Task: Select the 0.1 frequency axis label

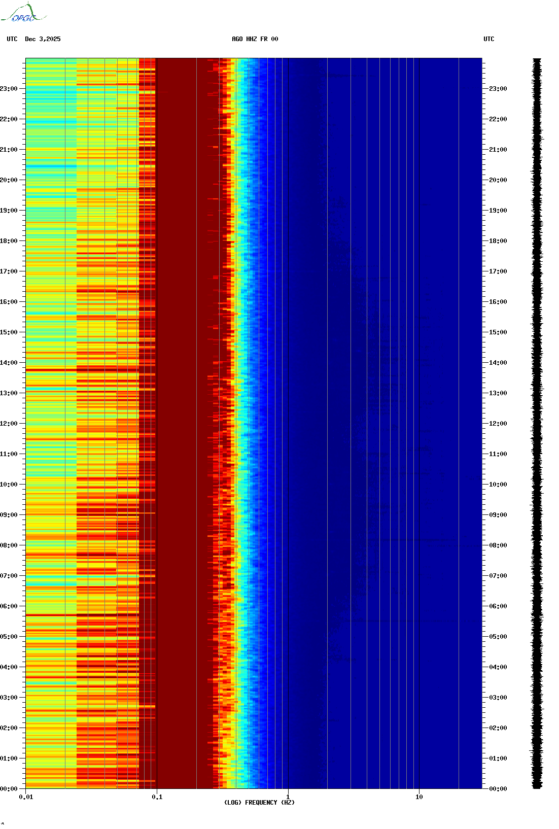Action: click(157, 797)
